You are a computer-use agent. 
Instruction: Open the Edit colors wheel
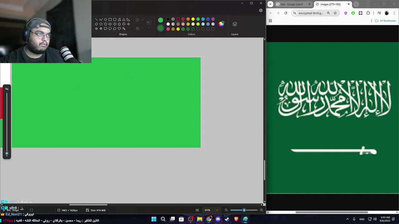[x=221, y=24]
